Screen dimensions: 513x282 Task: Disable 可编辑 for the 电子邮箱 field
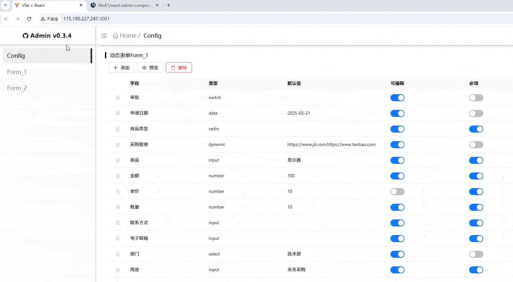tap(397, 239)
